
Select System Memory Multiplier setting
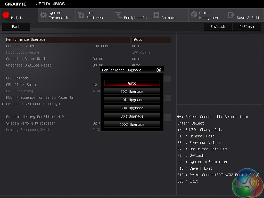[x=31, y=123]
